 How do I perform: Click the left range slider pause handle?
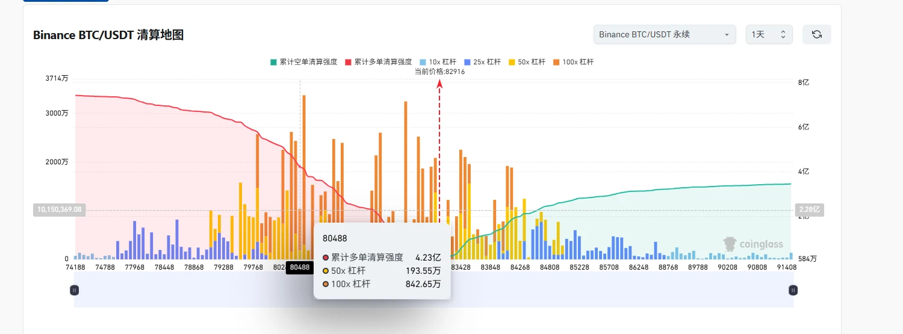click(x=74, y=290)
